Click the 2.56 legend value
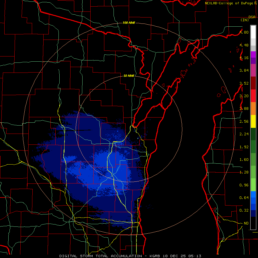258x258 pixels. pyautogui.click(x=244, y=122)
